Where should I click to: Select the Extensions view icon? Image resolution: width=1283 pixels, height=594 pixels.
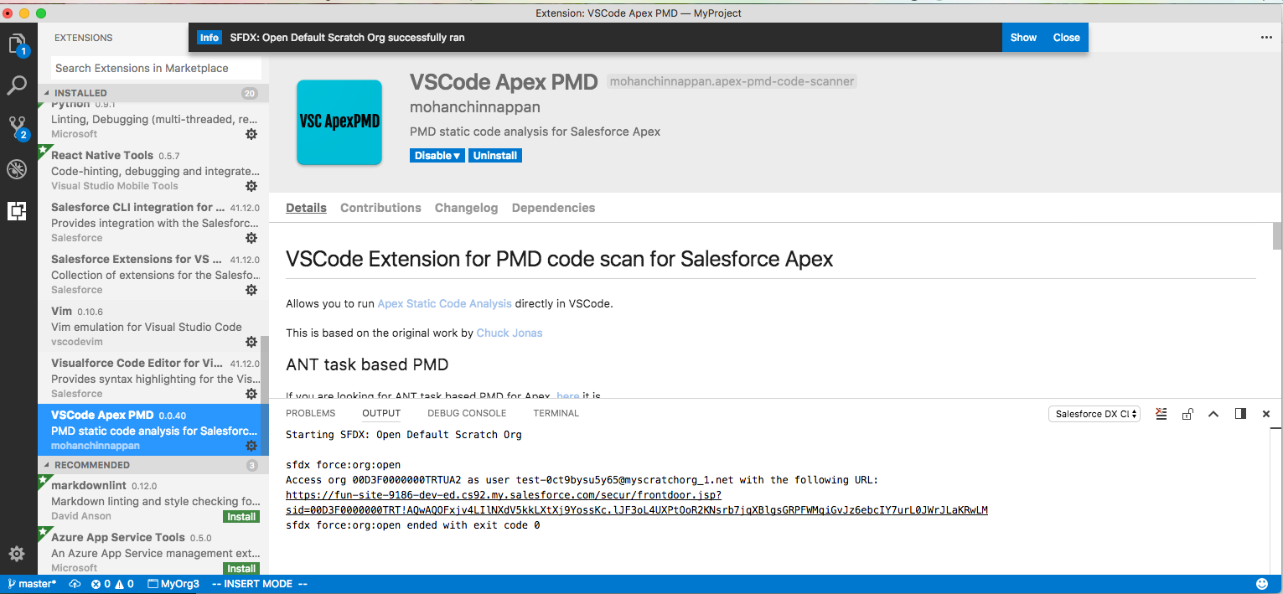(18, 211)
